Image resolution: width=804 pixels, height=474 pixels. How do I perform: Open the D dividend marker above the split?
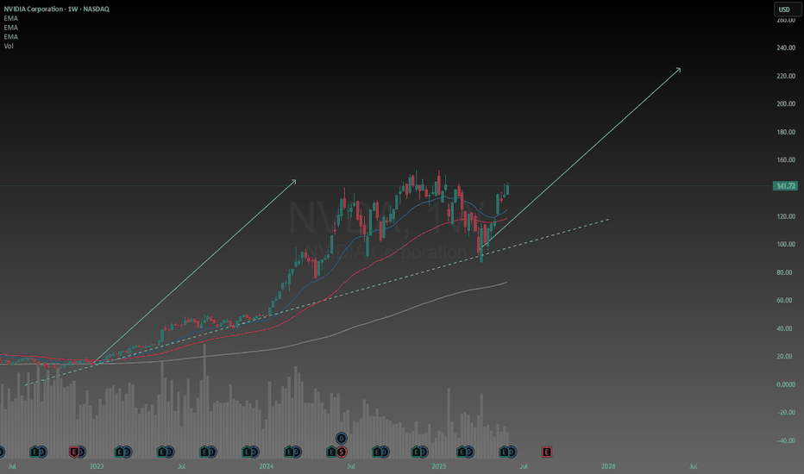click(x=342, y=438)
